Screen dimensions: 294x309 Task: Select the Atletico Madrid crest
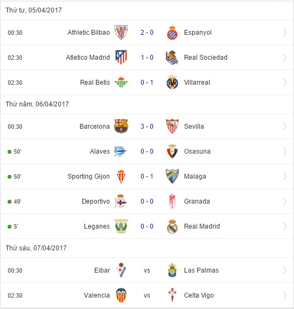(121, 57)
